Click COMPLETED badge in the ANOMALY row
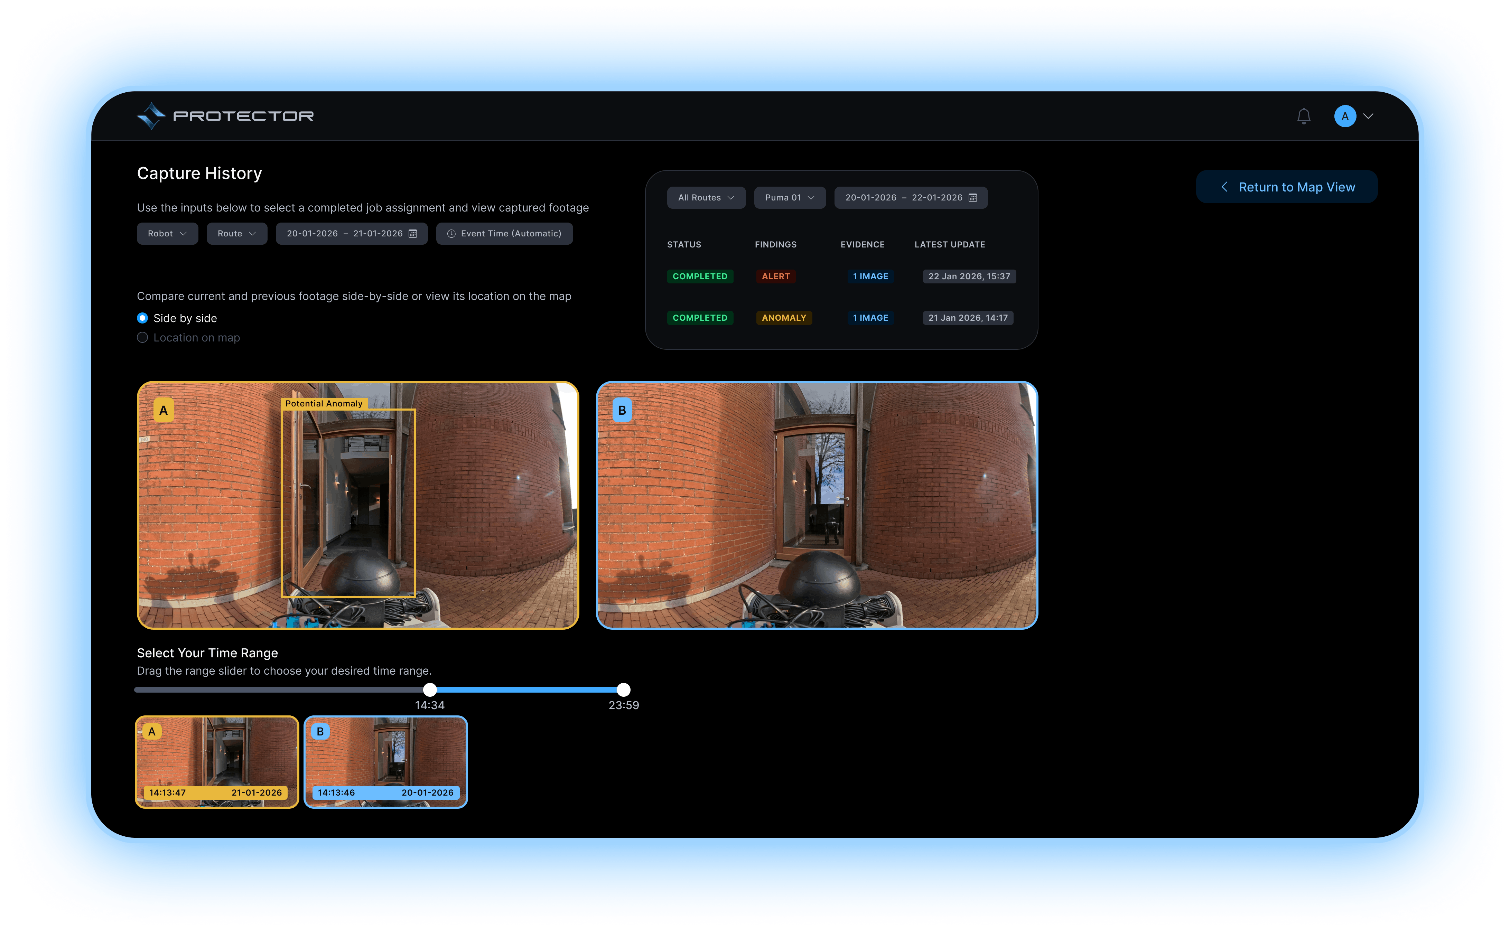 (x=700, y=318)
